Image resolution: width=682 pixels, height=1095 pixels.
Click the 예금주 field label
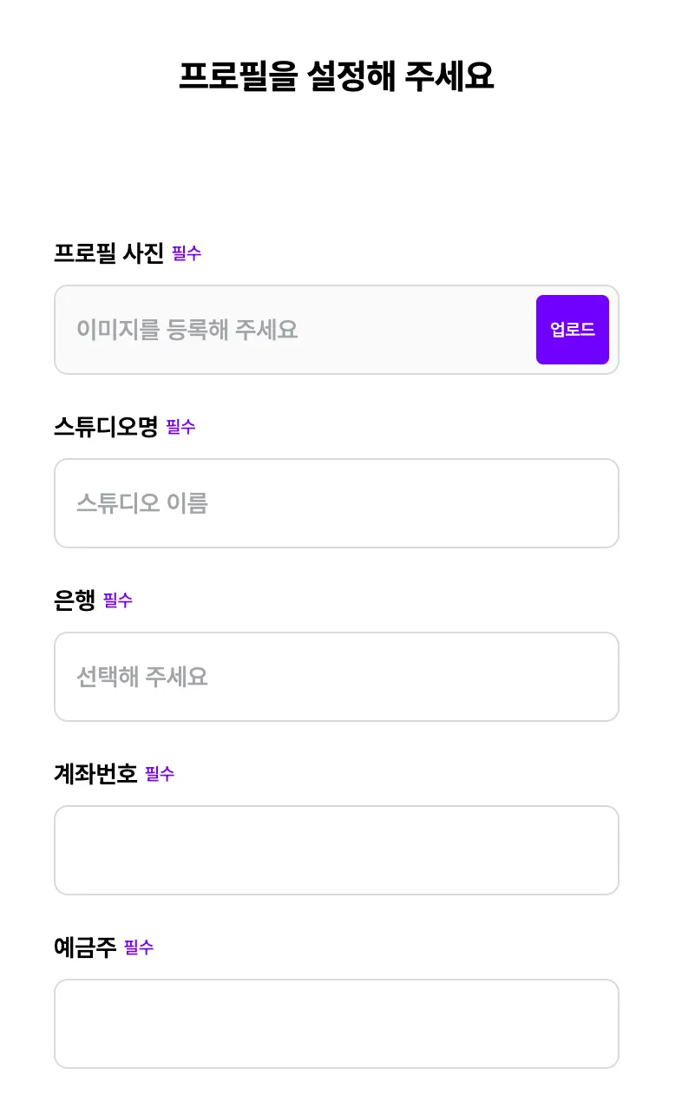[85, 947]
